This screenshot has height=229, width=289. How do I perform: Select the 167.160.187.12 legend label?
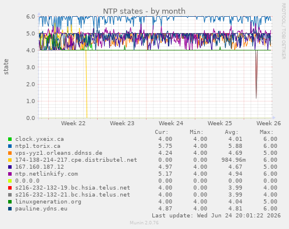pyautogui.click(x=40, y=167)
